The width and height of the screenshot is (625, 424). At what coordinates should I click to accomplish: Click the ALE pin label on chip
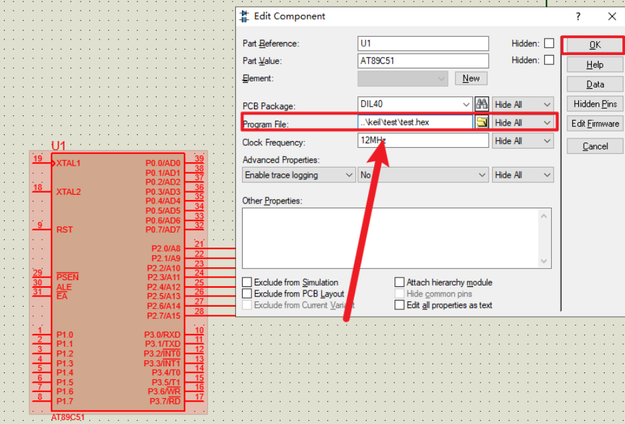(x=64, y=287)
